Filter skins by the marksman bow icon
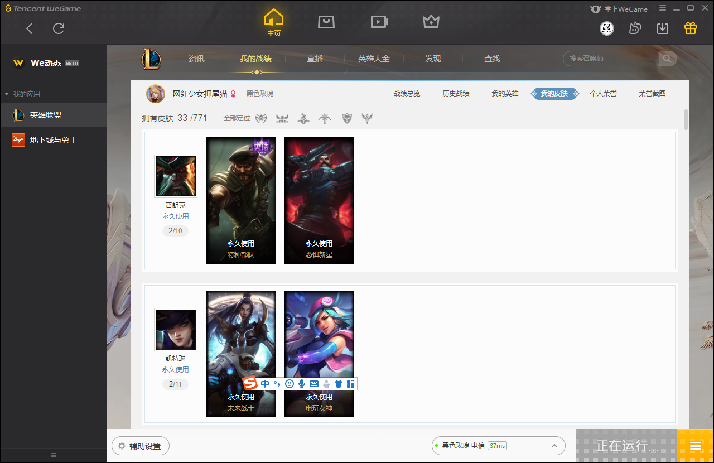The width and height of the screenshot is (714, 463). (x=325, y=118)
